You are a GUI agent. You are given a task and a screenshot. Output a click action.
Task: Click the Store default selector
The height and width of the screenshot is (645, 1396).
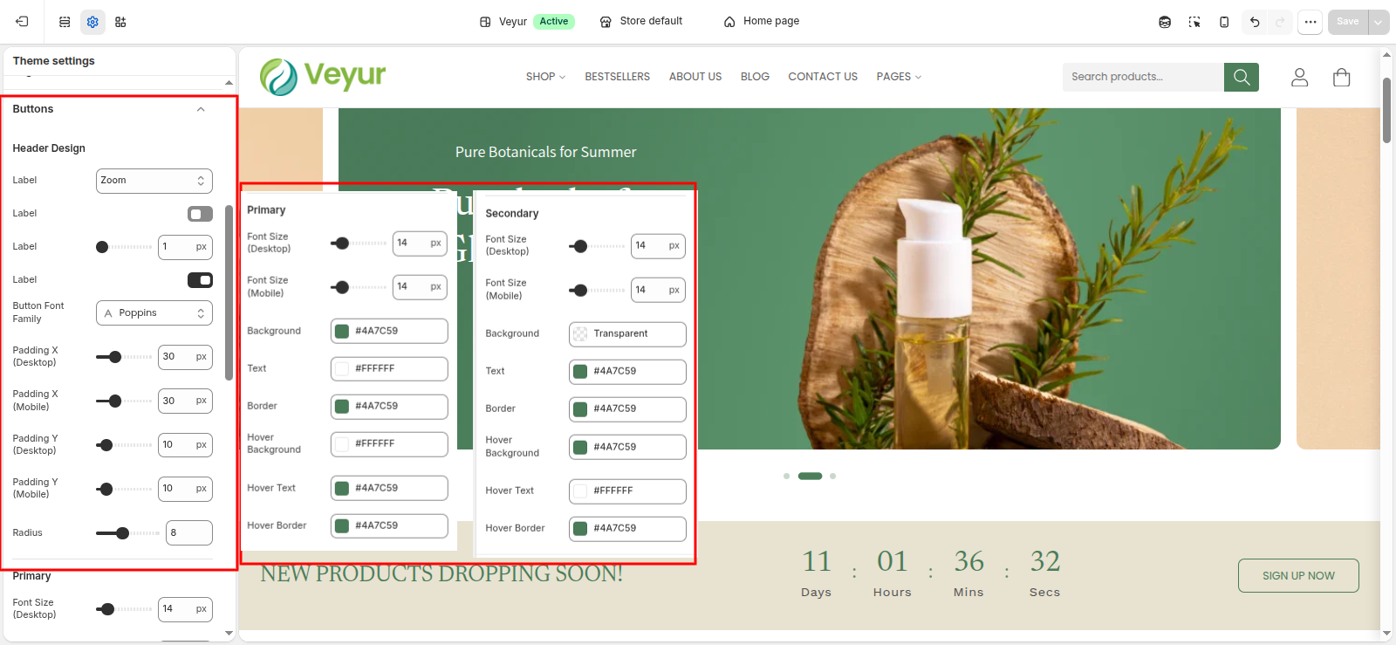tap(641, 22)
